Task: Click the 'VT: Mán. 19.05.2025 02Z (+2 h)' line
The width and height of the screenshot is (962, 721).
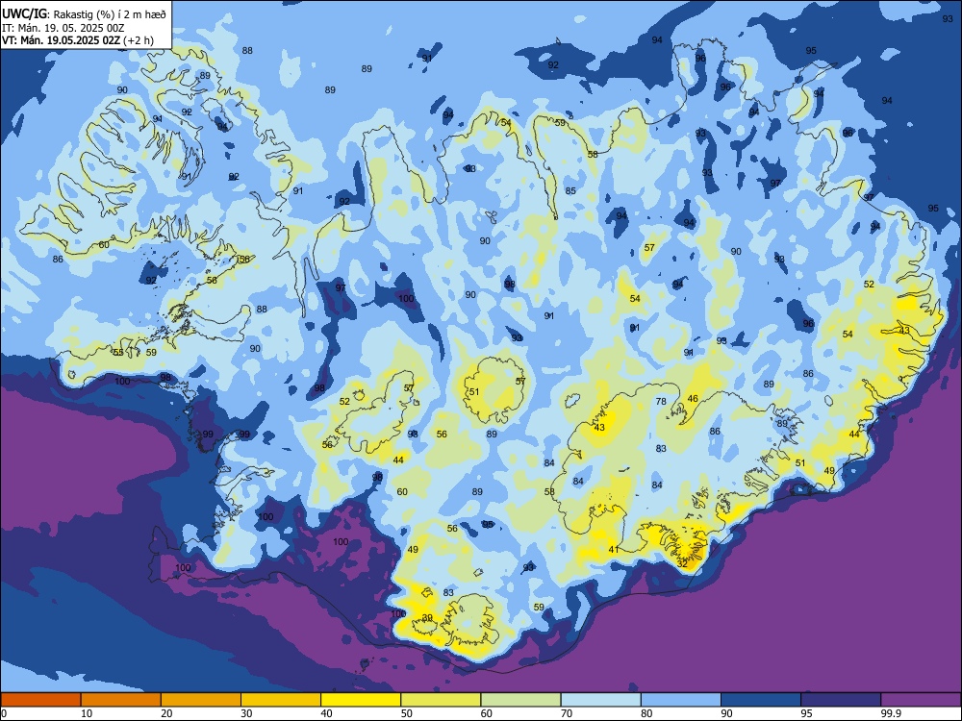Action: coord(78,40)
